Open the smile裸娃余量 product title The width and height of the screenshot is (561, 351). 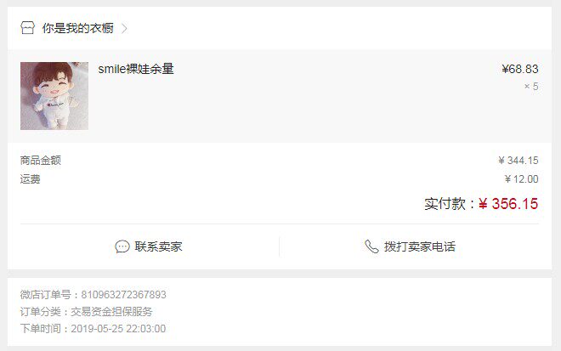click(x=136, y=69)
